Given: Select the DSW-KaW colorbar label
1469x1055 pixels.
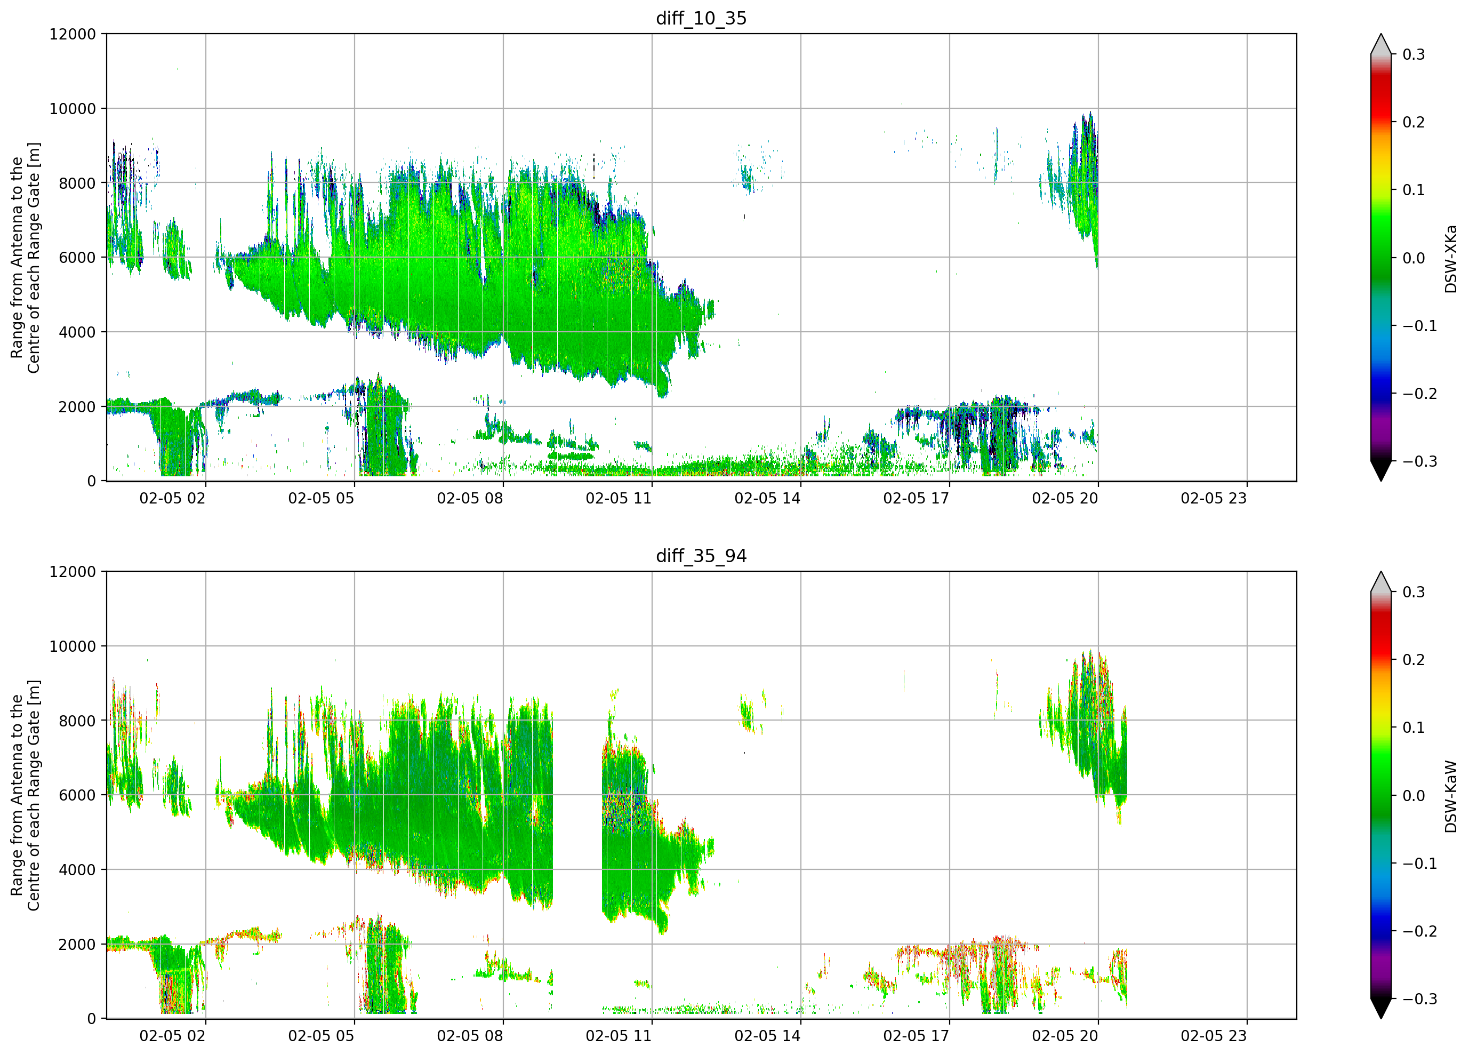Looking at the screenshot, I should [x=1450, y=796].
